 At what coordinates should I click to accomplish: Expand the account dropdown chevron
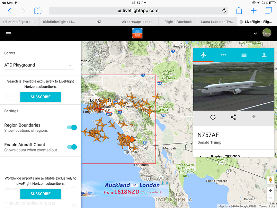(x=255, y=33)
